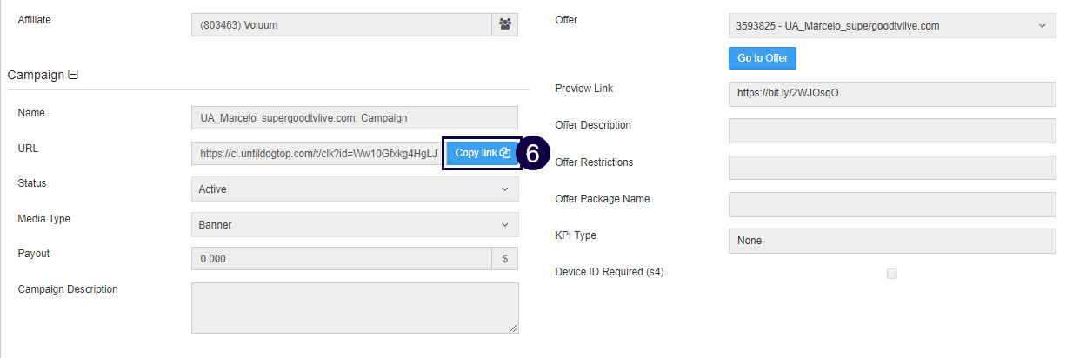This screenshot has width=1073, height=358.
Task: Click the affiliate users icon button
Action: pos(504,25)
